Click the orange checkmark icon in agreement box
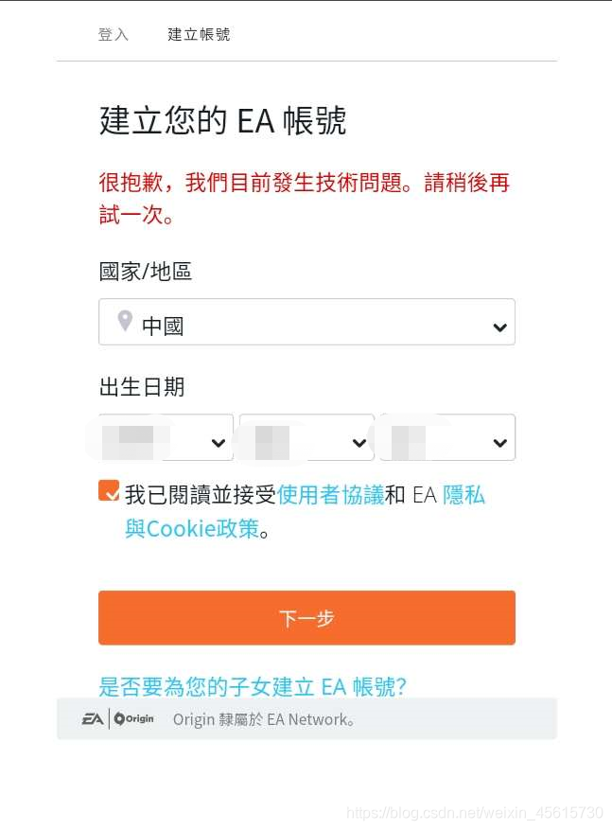612x830 pixels. pos(108,490)
